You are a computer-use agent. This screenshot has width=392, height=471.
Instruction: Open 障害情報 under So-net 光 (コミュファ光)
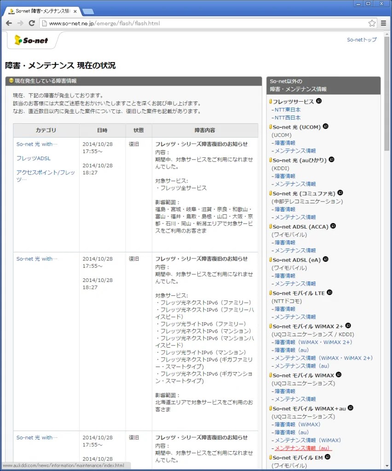[x=285, y=209]
